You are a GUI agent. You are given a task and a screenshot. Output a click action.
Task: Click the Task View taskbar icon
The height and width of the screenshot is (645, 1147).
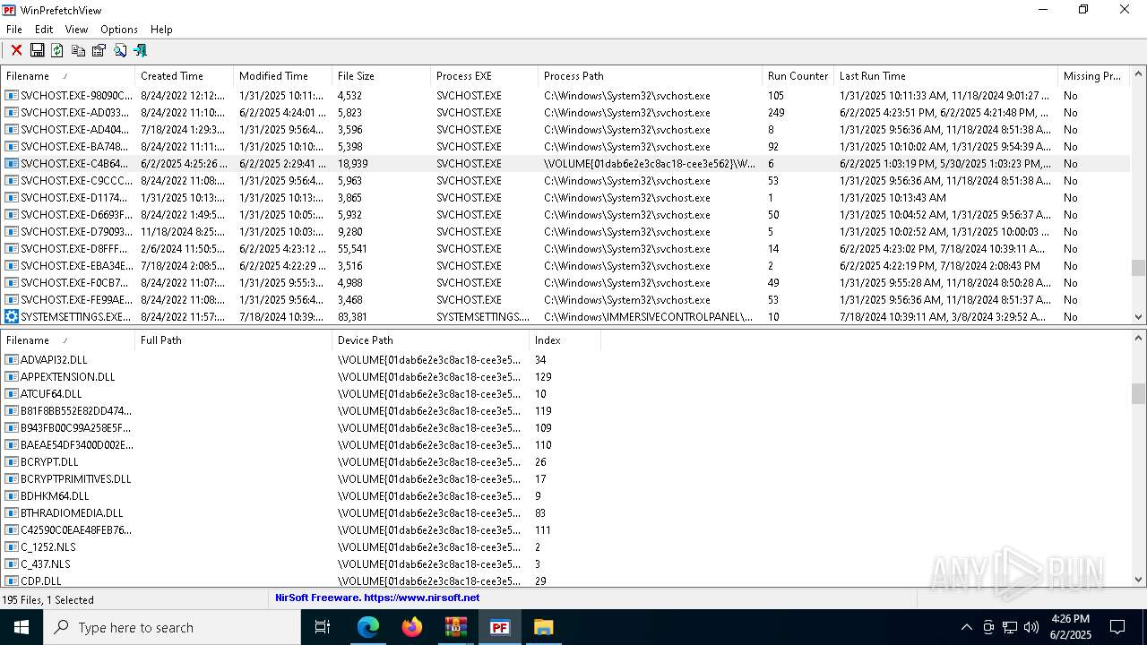point(323,627)
